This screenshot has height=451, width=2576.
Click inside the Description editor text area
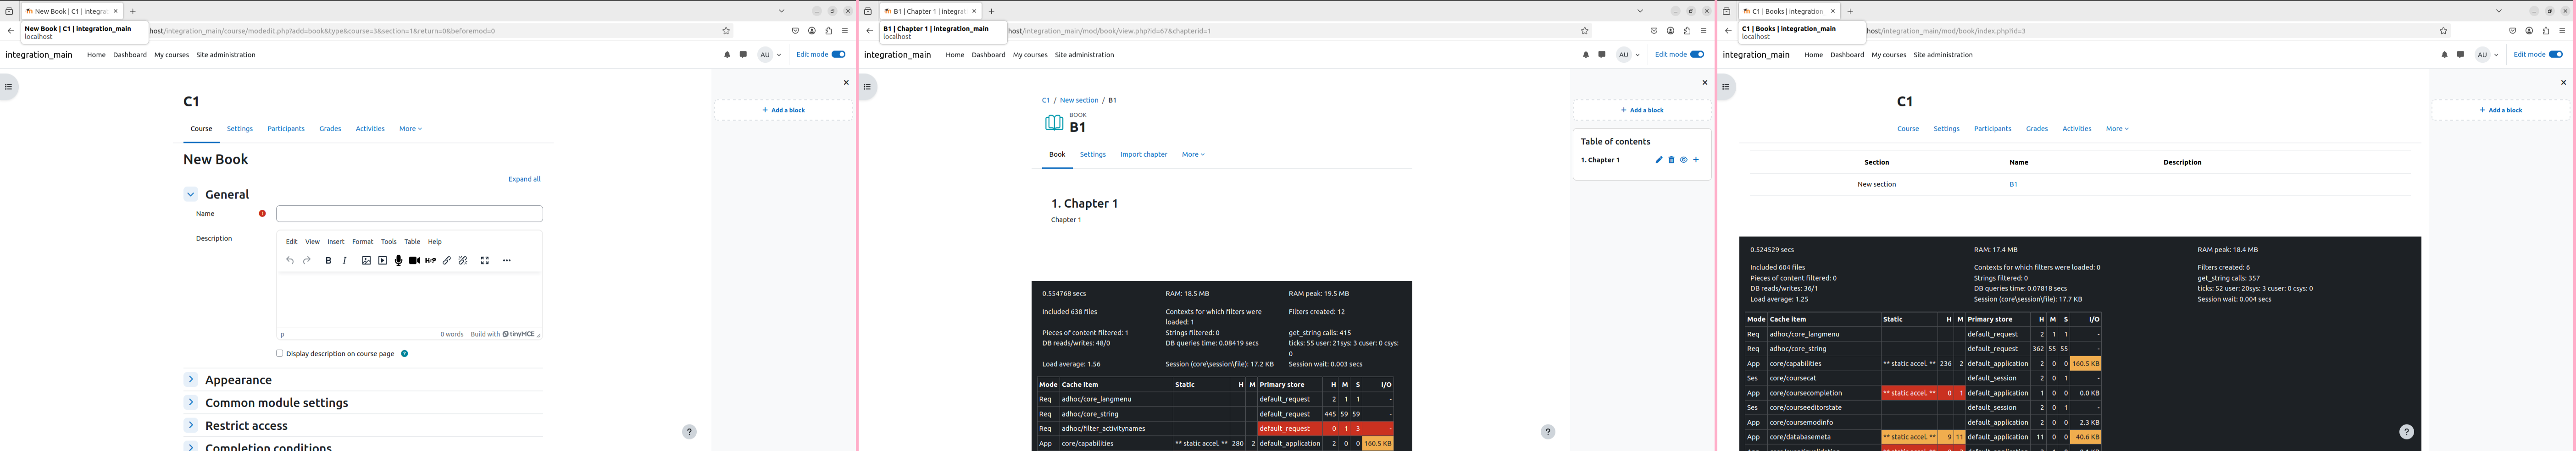click(x=409, y=300)
